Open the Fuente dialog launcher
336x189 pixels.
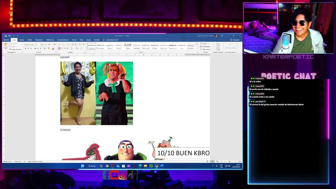click(56, 52)
